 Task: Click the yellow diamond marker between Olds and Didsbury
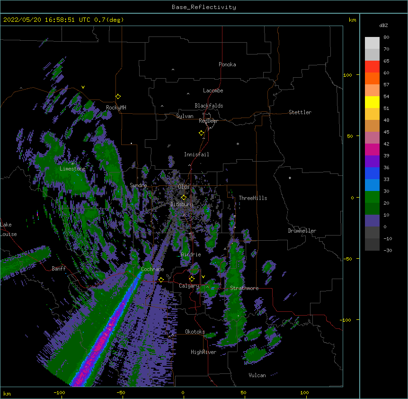click(x=184, y=198)
